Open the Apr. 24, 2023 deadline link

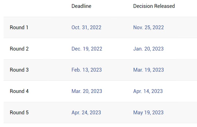pyautogui.click(x=86, y=113)
